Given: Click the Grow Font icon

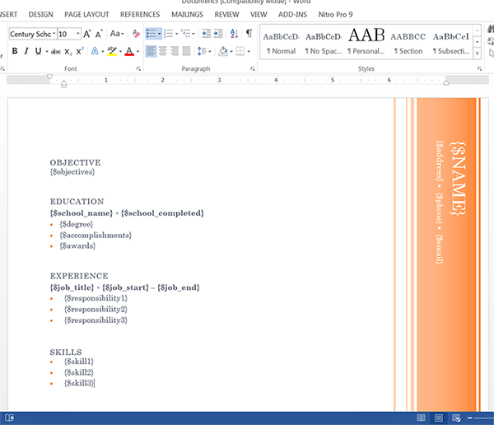Looking at the screenshot, I should pos(87,34).
